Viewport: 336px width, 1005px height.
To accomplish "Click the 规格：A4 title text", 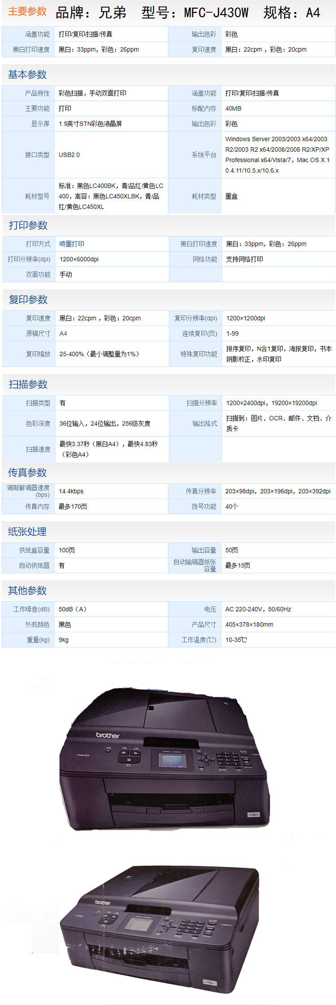I will click(292, 13).
